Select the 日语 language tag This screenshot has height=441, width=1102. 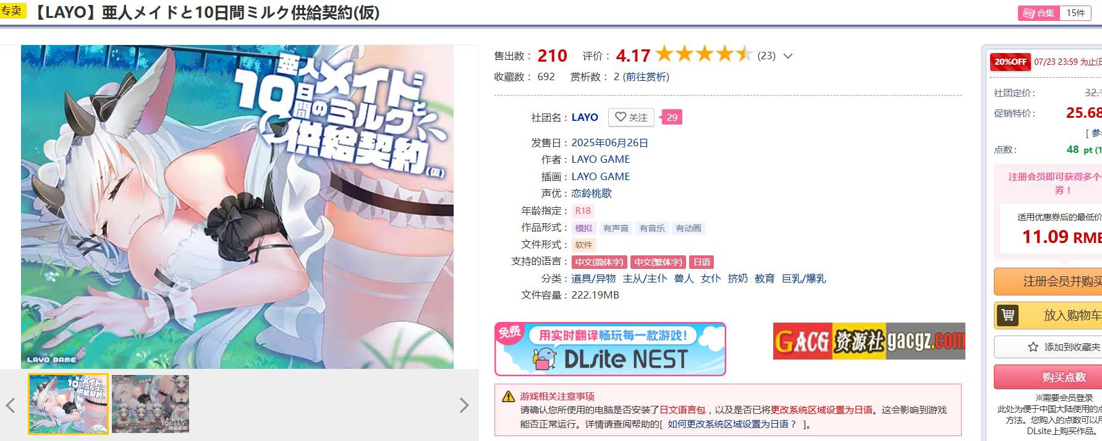coord(702,262)
